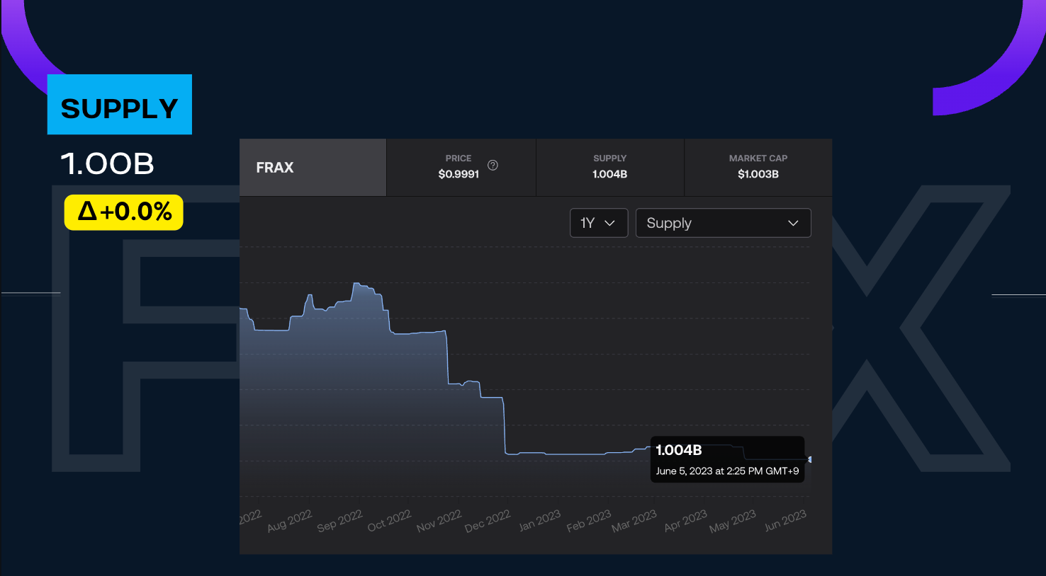
Task: Click the Dec 2022 axis label
Action: (488, 522)
